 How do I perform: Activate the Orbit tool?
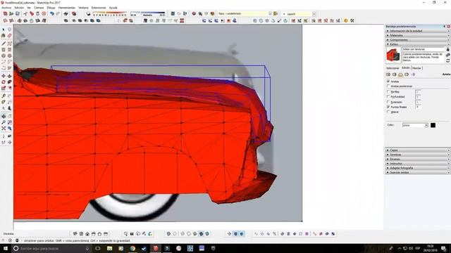click(x=4, y=116)
